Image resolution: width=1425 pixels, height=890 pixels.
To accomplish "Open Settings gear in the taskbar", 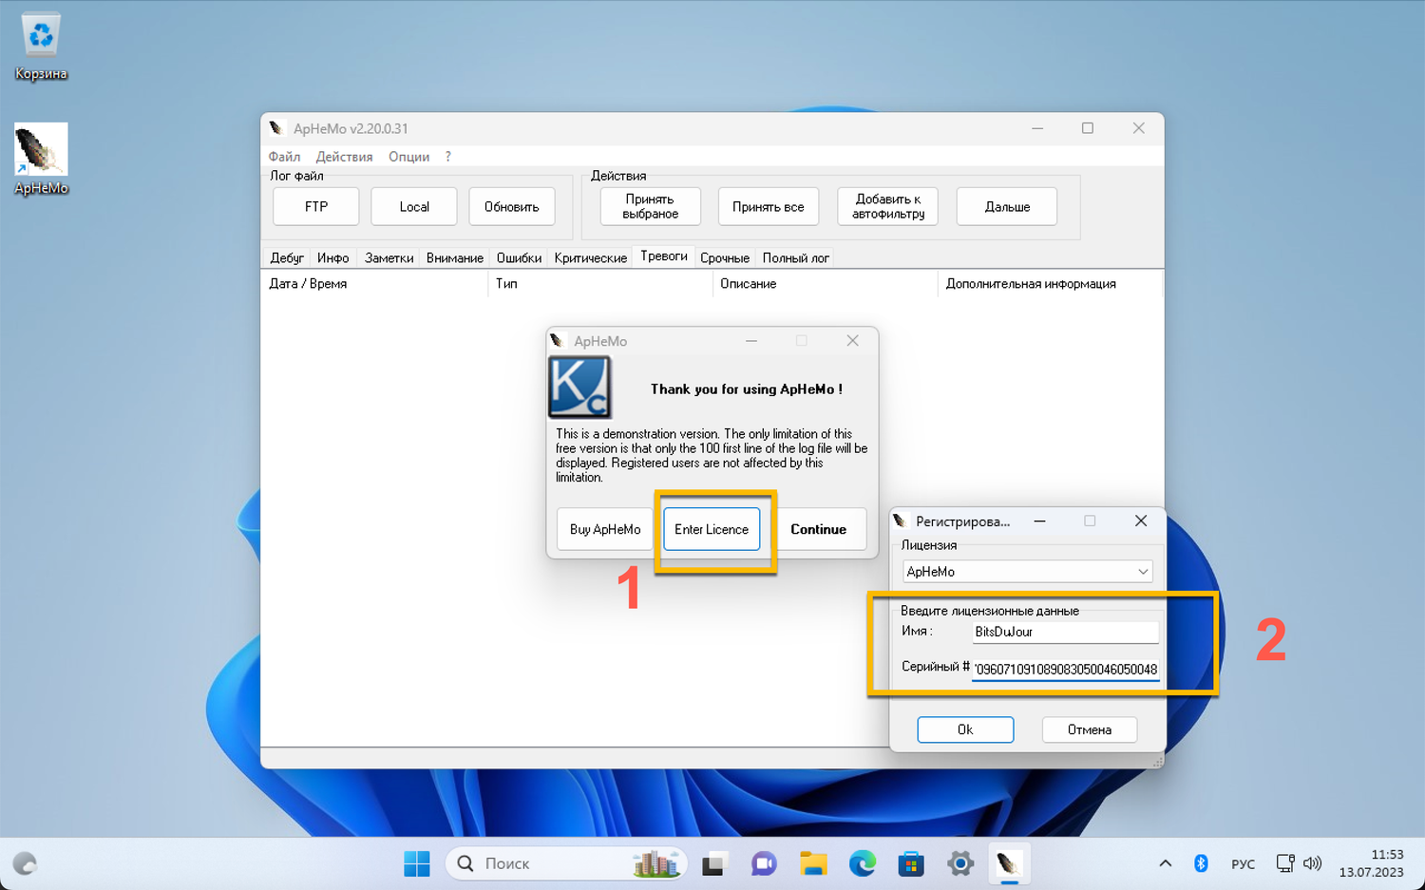I will [960, 863].
